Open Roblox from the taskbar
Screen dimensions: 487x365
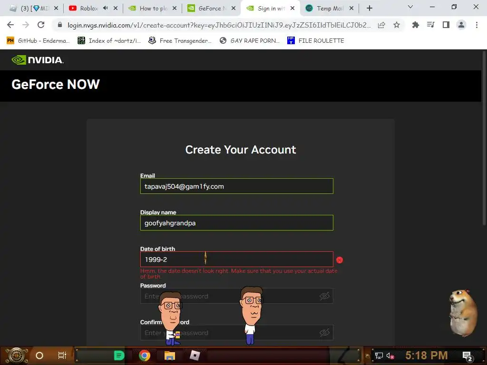tap(195, 355)
